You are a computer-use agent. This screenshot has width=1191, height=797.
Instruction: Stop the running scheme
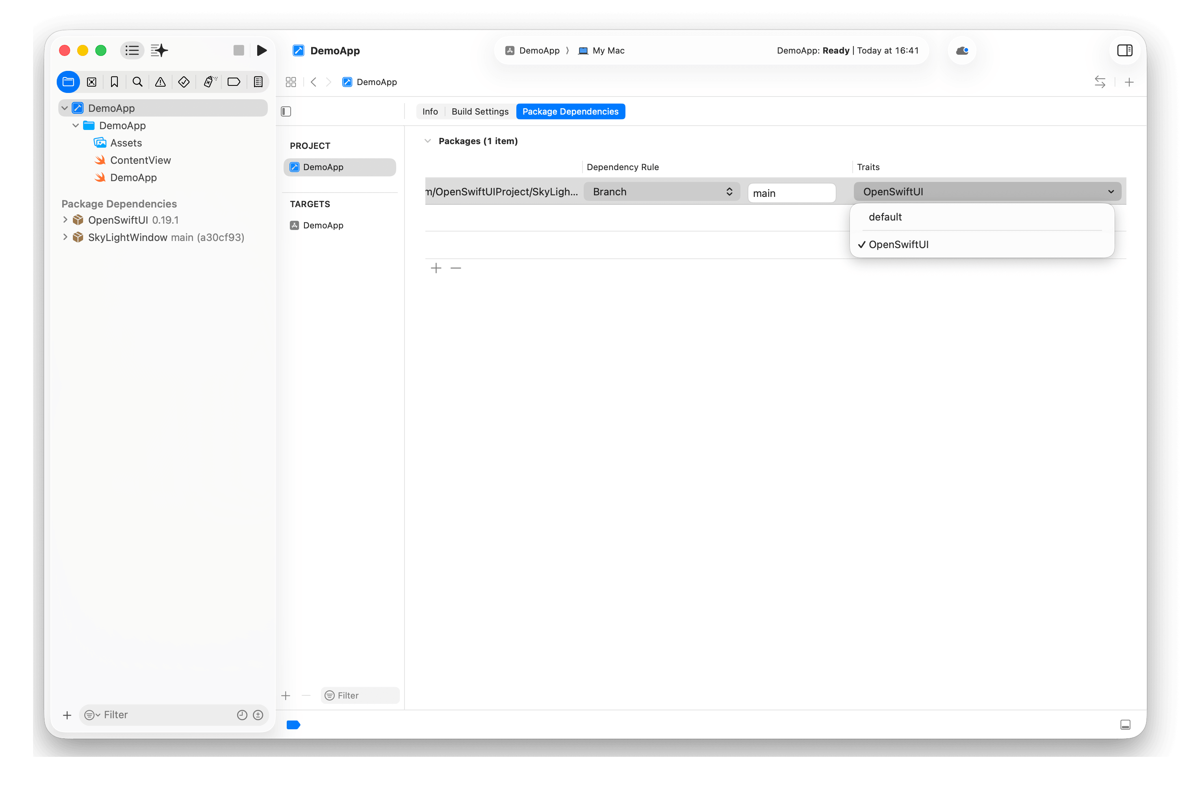[238, 50]
